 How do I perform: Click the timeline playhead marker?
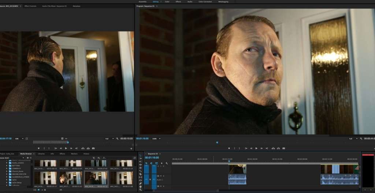click(229, 161)
